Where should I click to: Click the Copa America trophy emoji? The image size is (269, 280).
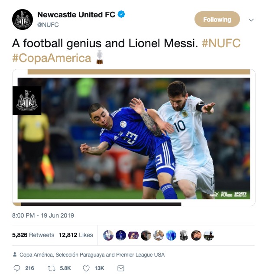[x=100, y=57]
